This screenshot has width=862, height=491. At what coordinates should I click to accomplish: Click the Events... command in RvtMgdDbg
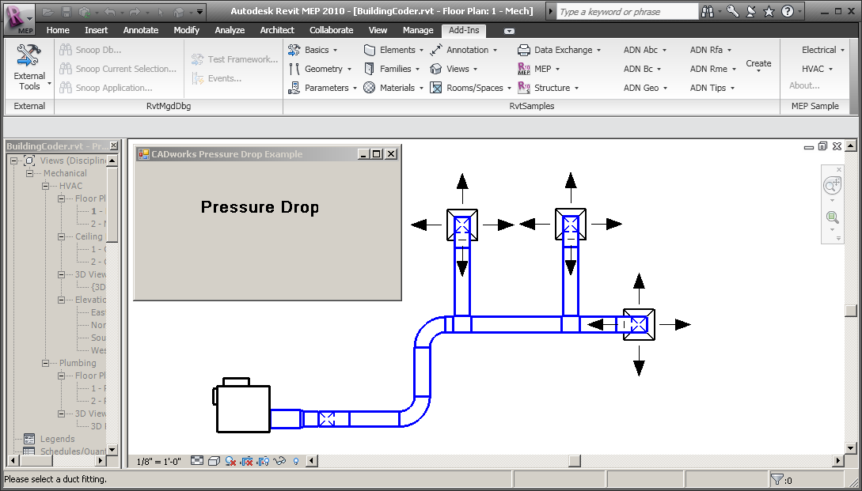[x=223, y=78]
